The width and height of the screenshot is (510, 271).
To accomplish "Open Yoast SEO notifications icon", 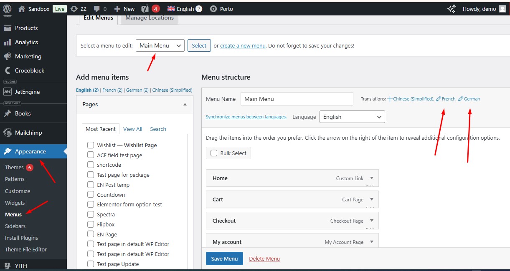I will tap(145, 9).
